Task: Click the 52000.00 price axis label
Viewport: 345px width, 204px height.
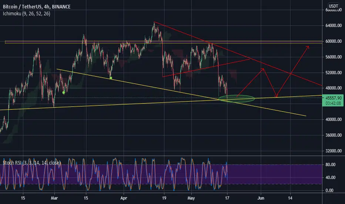Action: click(334, 73)
